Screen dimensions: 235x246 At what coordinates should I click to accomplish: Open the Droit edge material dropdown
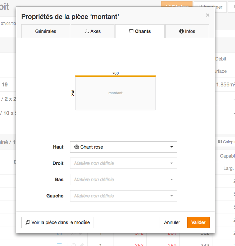point(123,163)
